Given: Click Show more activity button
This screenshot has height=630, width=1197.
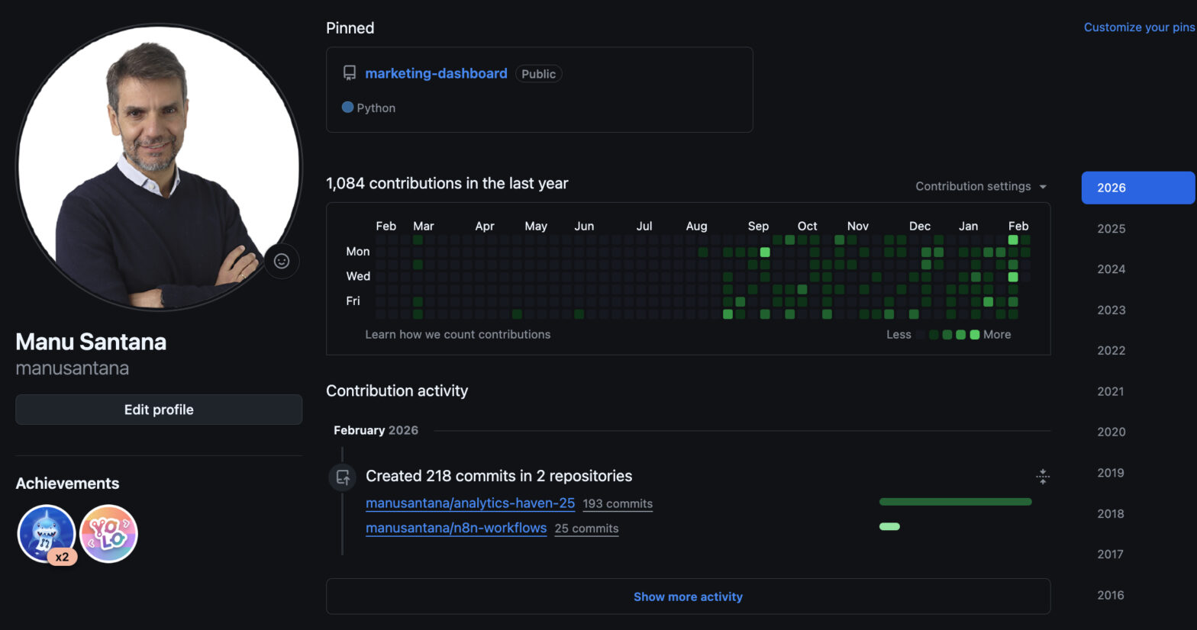Looking at the screenshot, I should [x=688, y=596].
